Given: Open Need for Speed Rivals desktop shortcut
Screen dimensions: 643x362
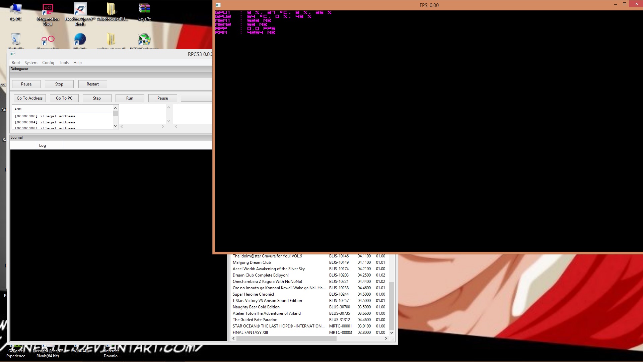Looking at the screenshot, I should coord(80,14).
